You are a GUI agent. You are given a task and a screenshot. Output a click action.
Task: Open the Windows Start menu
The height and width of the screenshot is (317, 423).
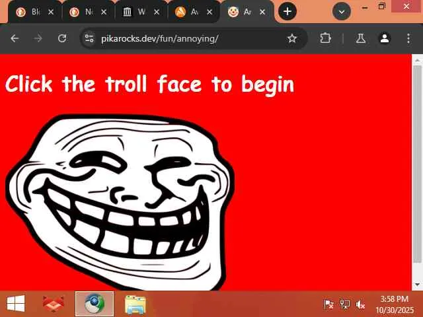click(16, 304)
